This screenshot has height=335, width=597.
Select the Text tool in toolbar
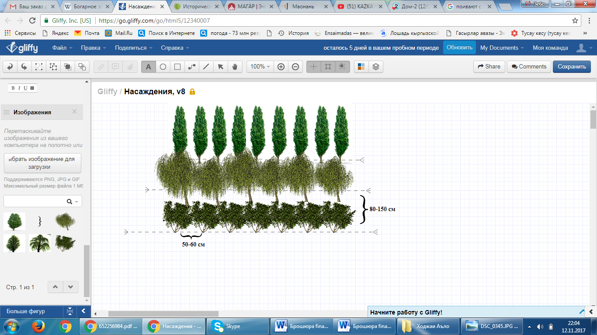point(148,67)
